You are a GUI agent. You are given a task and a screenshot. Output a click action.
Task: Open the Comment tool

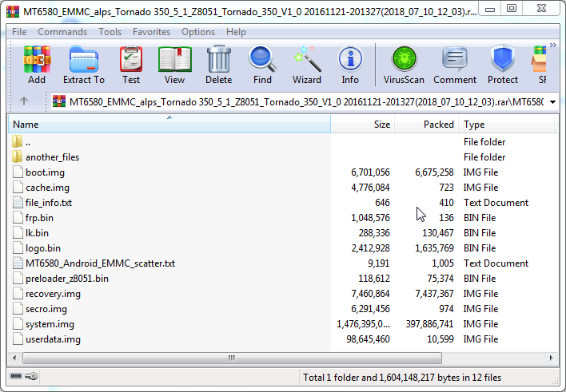pos(455,65)
